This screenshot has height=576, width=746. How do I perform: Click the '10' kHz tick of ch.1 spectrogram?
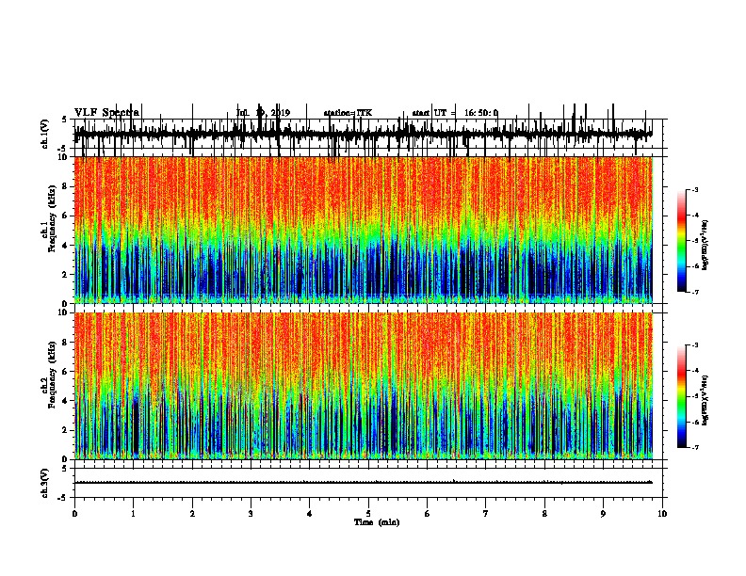pyautogui.click(x=64, y=157)
